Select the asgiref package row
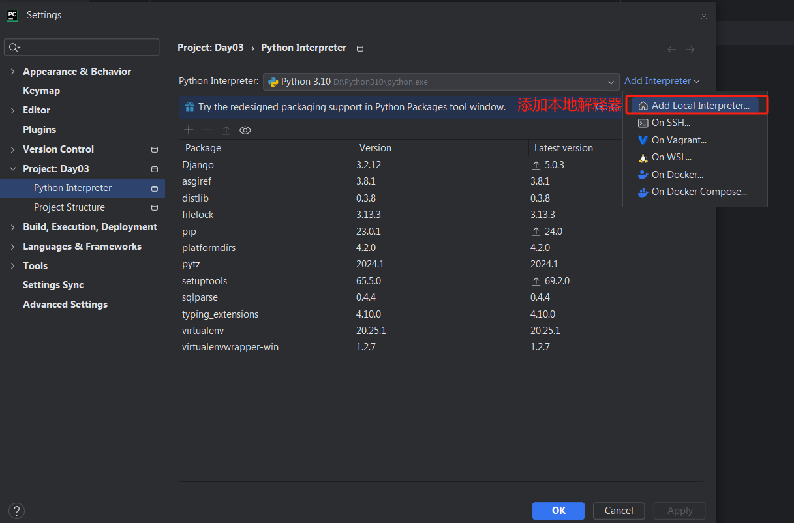The image size is (794, 523). pos(441,181)
